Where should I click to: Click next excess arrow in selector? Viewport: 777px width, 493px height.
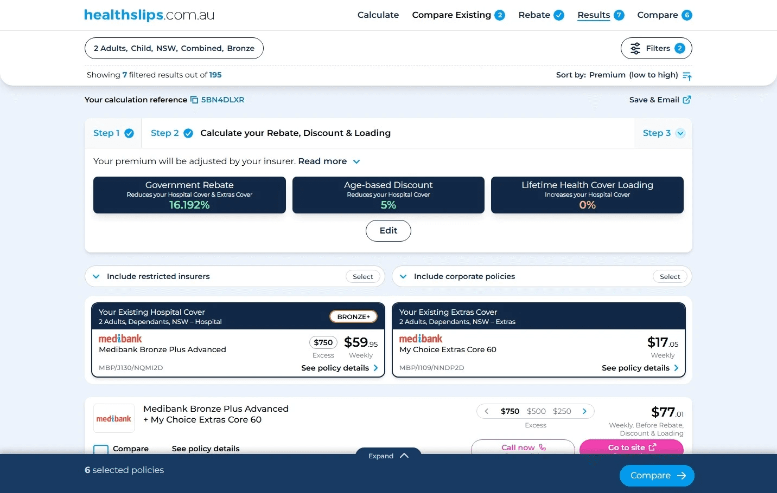click(584, 411)
